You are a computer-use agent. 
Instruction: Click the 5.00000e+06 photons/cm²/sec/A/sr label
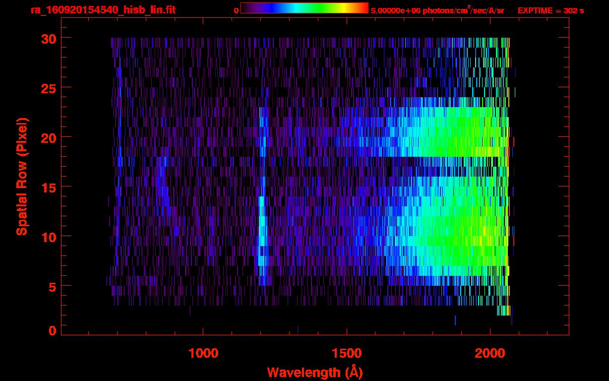pos(437,10)
